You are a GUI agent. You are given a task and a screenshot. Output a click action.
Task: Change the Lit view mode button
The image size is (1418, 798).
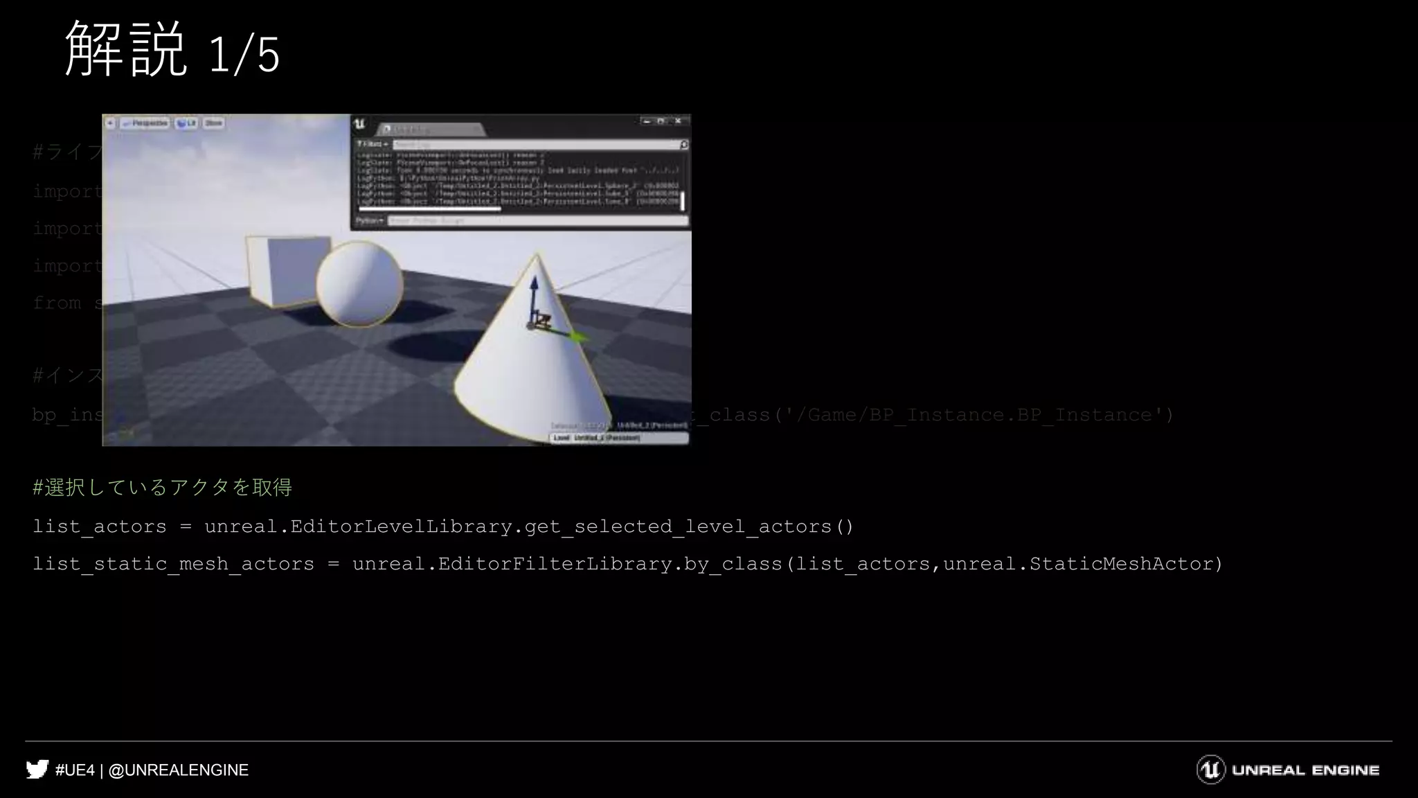pos(186,123)
